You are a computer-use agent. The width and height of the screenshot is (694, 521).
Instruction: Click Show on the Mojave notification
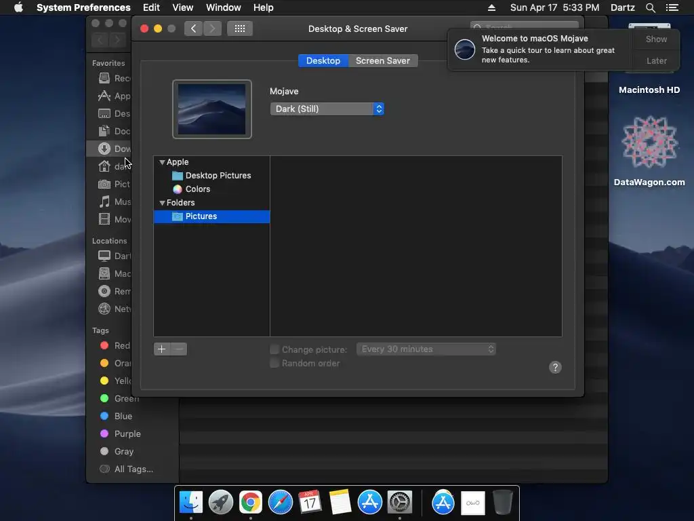(656, 39)
